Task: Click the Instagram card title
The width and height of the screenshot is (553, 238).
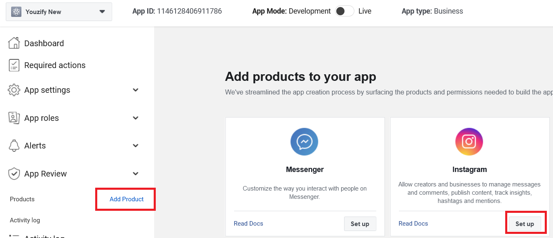Action: tap(469, 170)
